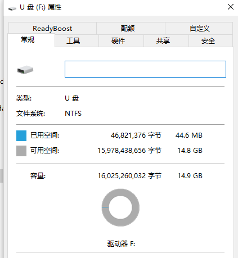Open the 自定义 tab

pos(199,29)
